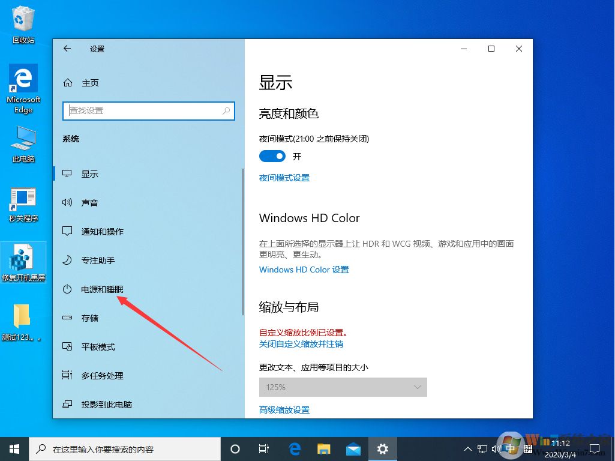The height and width of the screenshot is (461, 615).
Task: Switch to 显示 in the sidebar
Action: [x=90, y=173]
